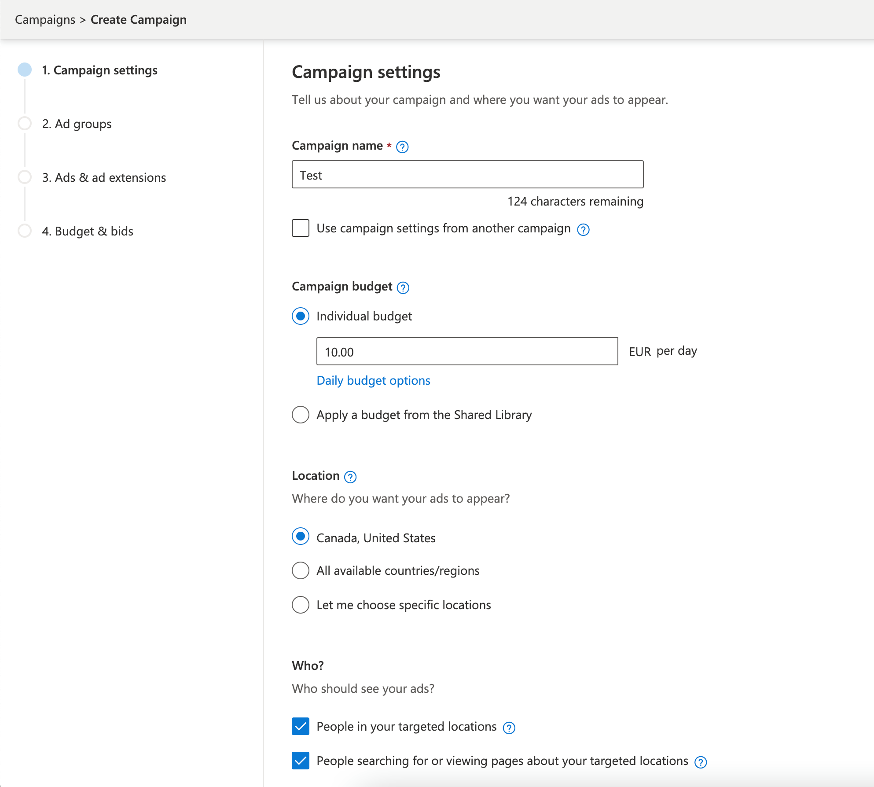Viewport: 874px width, 787px height.
Task: Select the Individual budget radio button
Action: click(x=301, y=316)
